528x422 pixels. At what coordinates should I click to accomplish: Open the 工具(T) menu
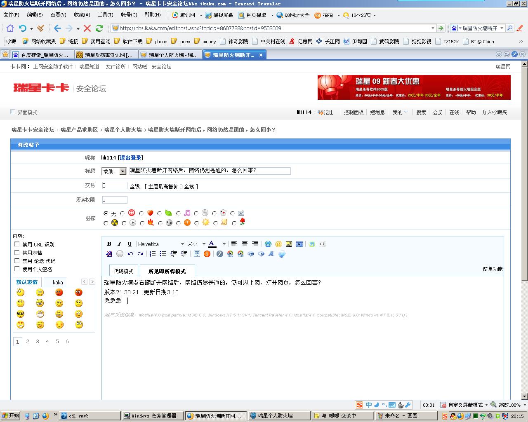tap(105, 15)
